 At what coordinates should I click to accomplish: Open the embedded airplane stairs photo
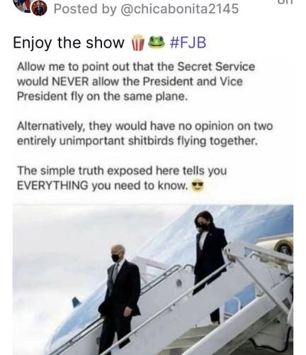pos(153,280)
